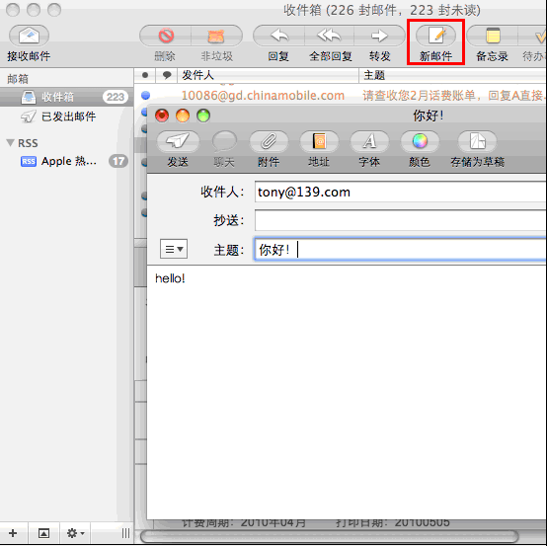Image resolution: width=547 pixels, height=546 pixels.
Task: Attach a file with 附件 paperclip
Action: (269, 141)
